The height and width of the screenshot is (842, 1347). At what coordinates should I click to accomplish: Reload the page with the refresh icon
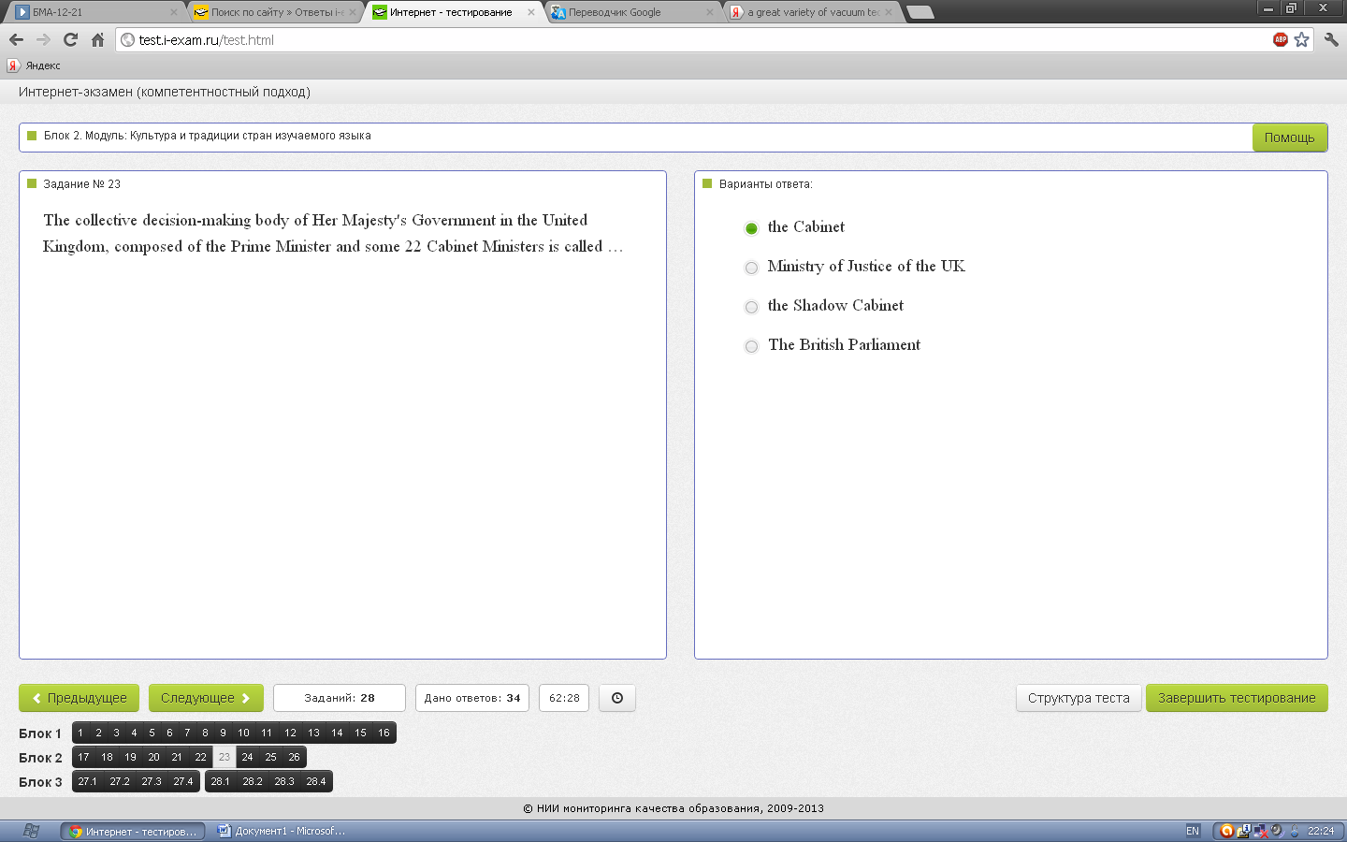coord(70,39)
